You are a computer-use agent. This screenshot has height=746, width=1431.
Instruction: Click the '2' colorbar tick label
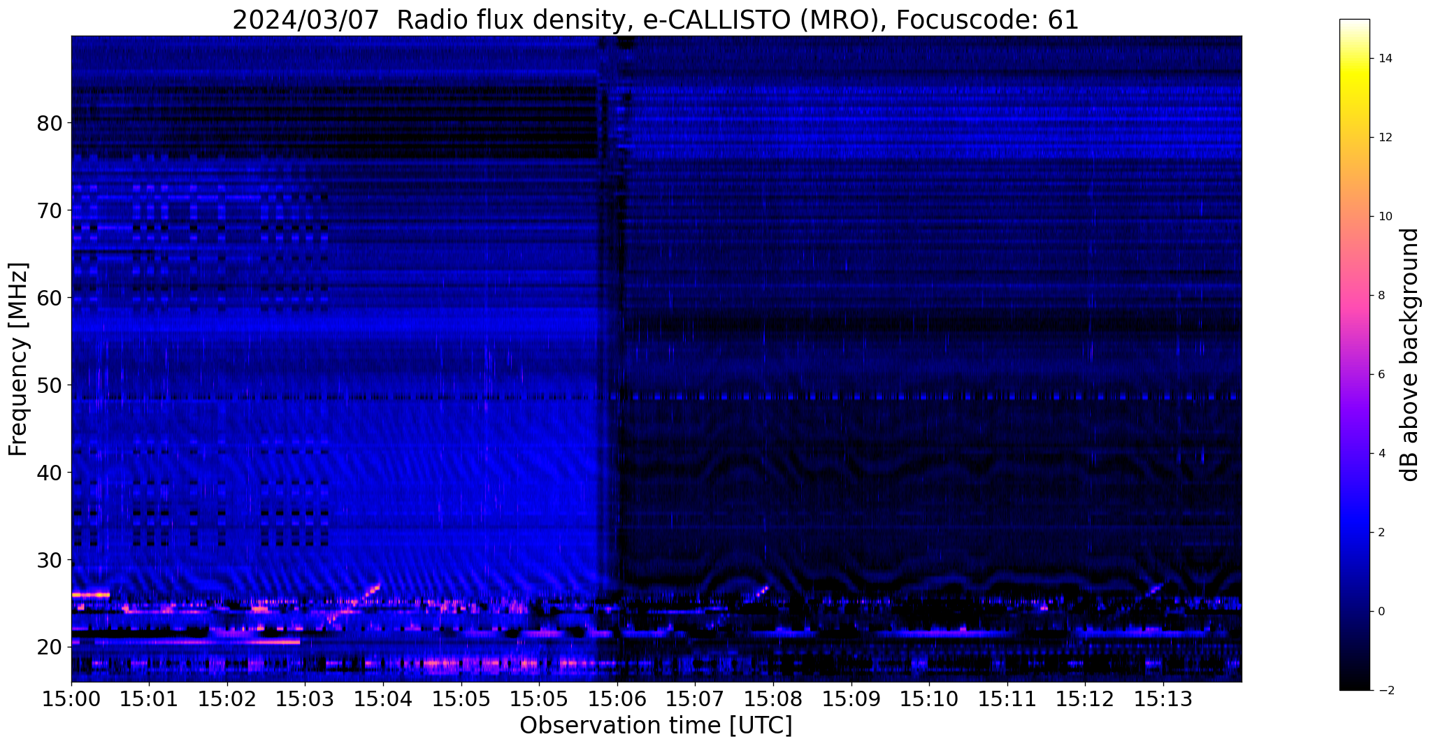[x=1381, y=533]
